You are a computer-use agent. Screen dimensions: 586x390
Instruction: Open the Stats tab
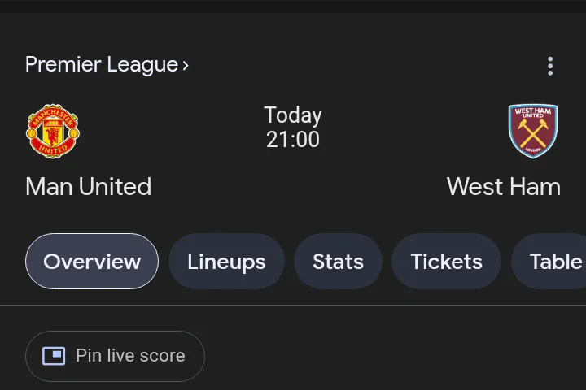338,262
